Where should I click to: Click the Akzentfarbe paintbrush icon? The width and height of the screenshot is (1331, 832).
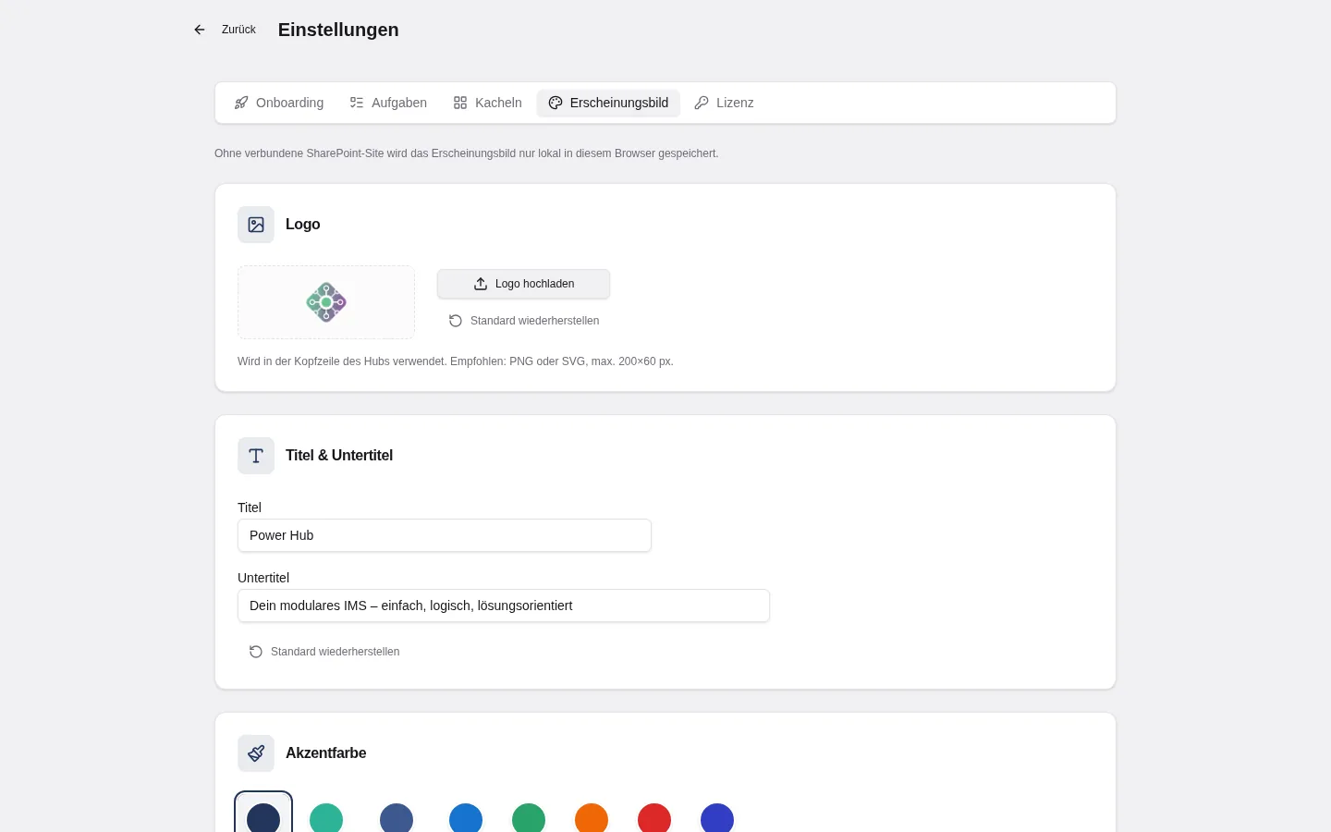[x=256, y=753]
